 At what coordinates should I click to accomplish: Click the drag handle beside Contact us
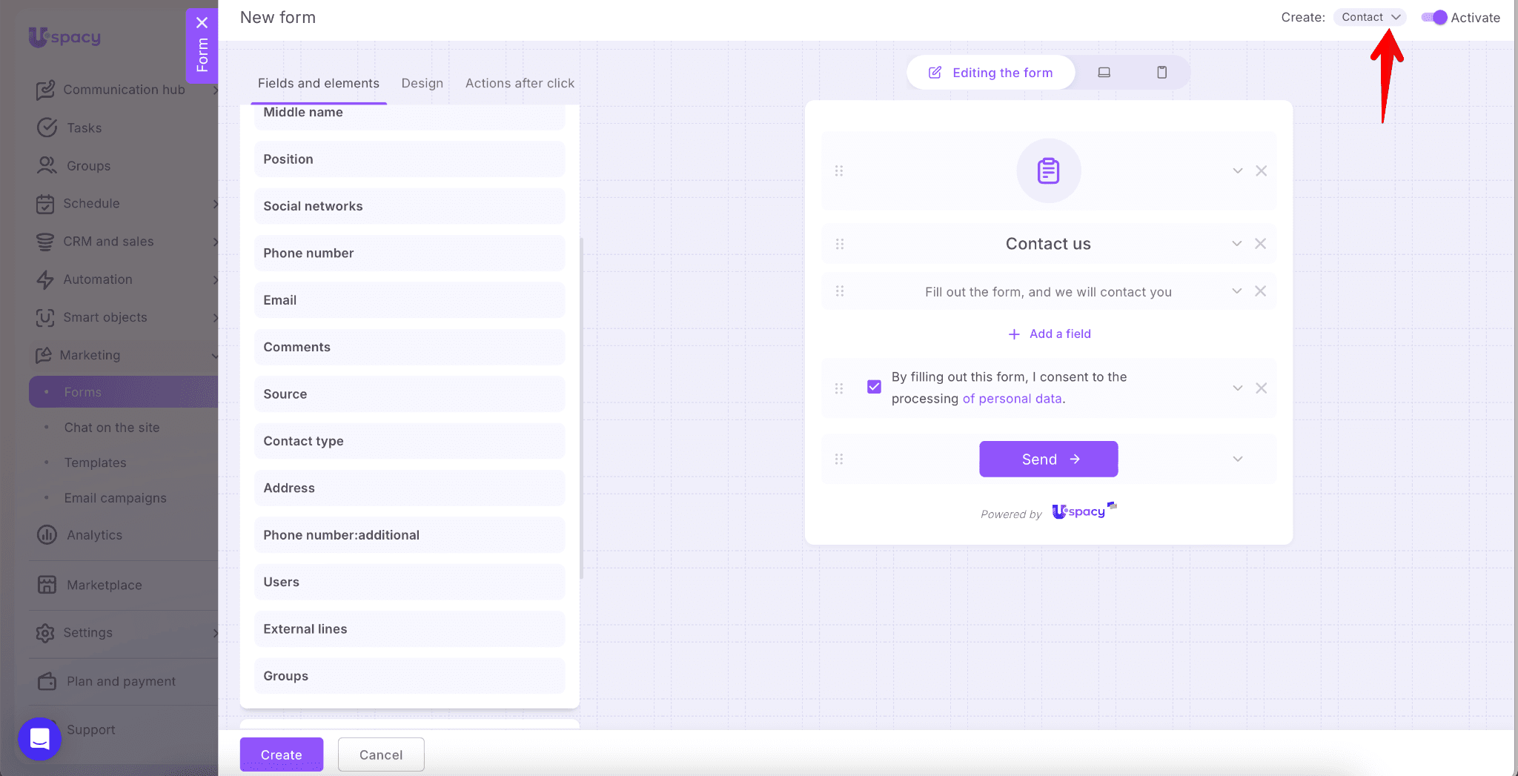click(840, 244)
